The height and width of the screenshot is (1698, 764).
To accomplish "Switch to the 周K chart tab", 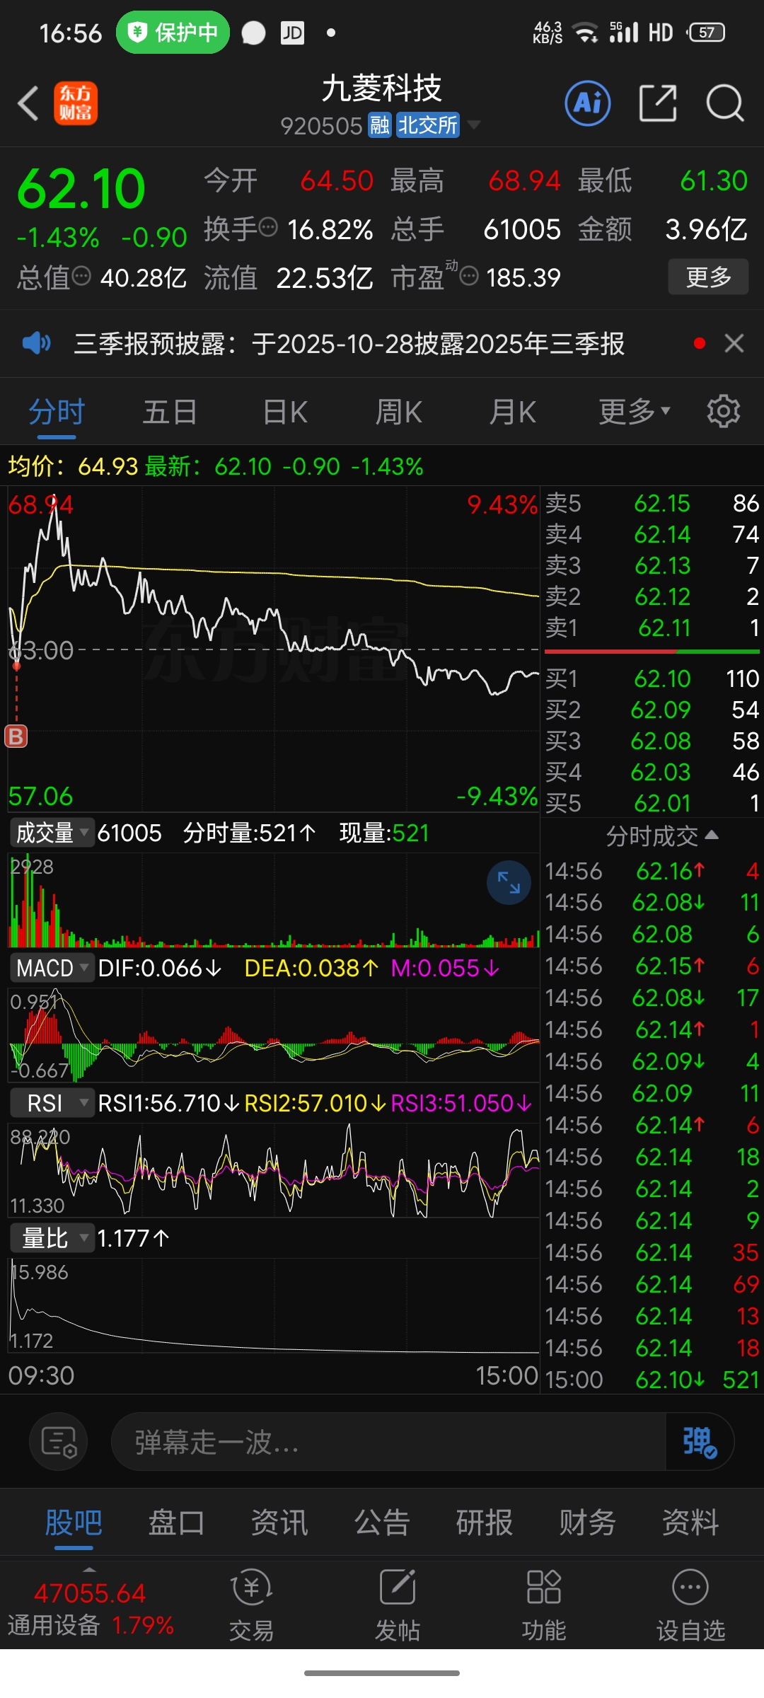I will (399, 412).
